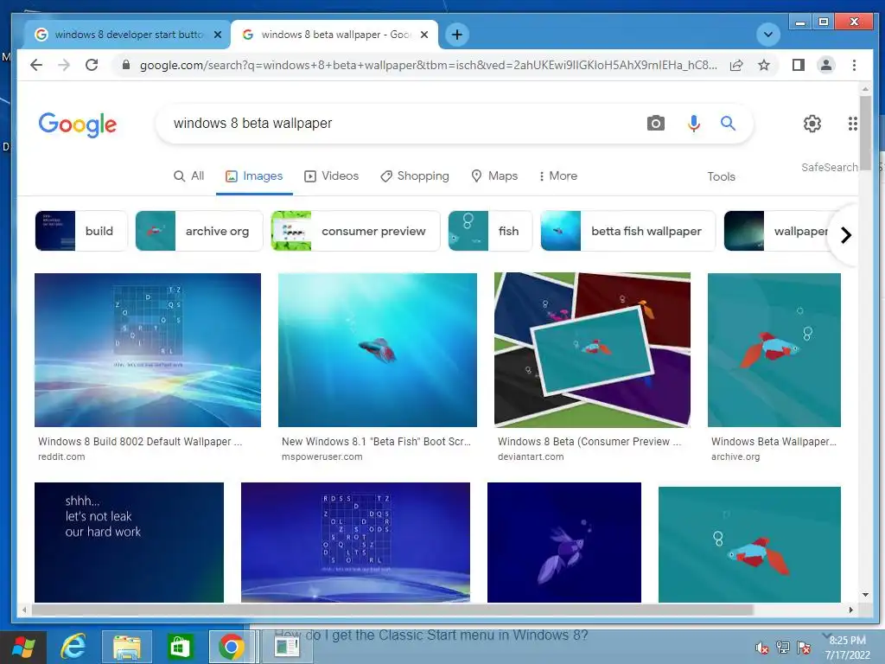Screen dimensions: 885x664
Task: Close the 'windows 8 developer start button' tab
Action: (x=217, y=35)
